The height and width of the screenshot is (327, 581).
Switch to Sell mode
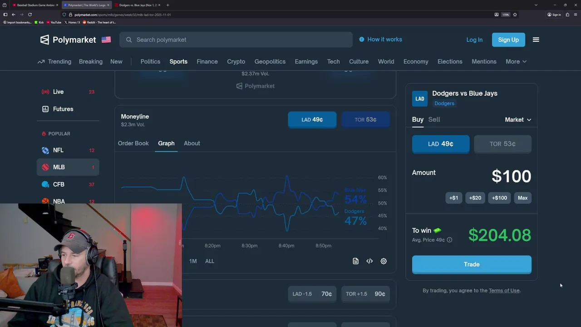click(434, 119)
